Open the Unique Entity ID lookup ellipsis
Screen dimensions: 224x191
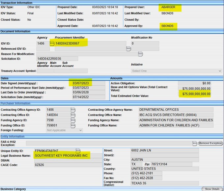coord(78,151)
